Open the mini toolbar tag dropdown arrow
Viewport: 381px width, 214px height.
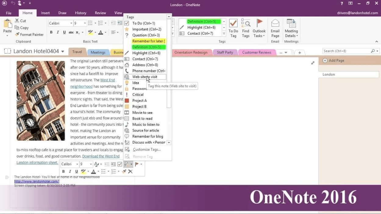coord(131,164)
